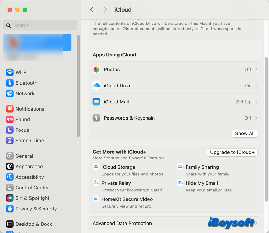Go back with the left arrow
This screenshot has width=269, height=233.
[92, 10]
